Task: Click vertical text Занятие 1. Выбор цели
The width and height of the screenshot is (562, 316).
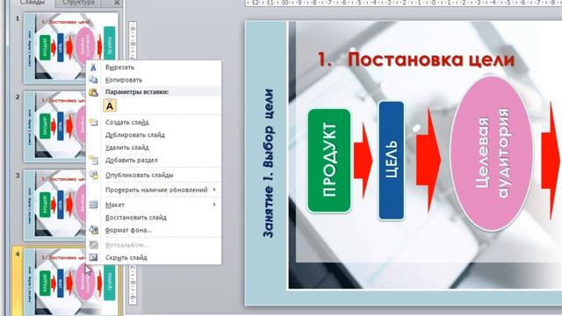Action: 268,163
